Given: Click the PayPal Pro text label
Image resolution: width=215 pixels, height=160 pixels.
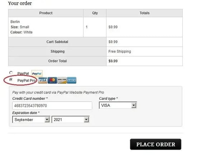Looking at the screenshot, I should click(x=27, y=80).
